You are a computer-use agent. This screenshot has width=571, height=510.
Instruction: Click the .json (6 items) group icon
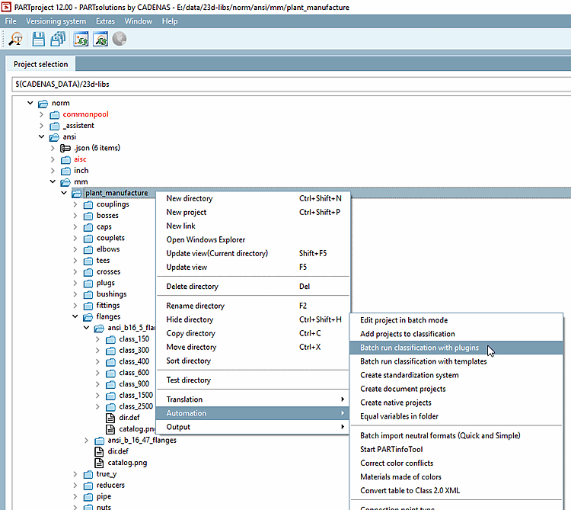point(65,148)
